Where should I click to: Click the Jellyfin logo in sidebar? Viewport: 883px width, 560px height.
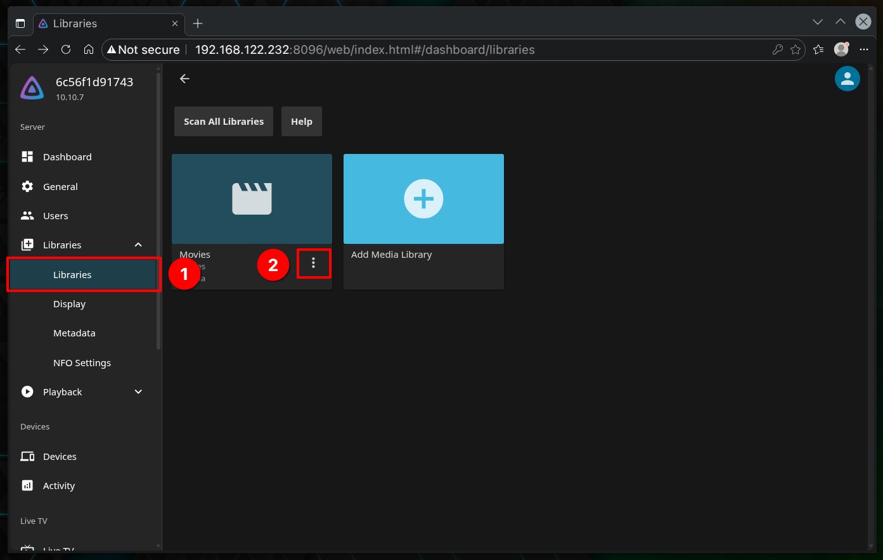[32, 89]
